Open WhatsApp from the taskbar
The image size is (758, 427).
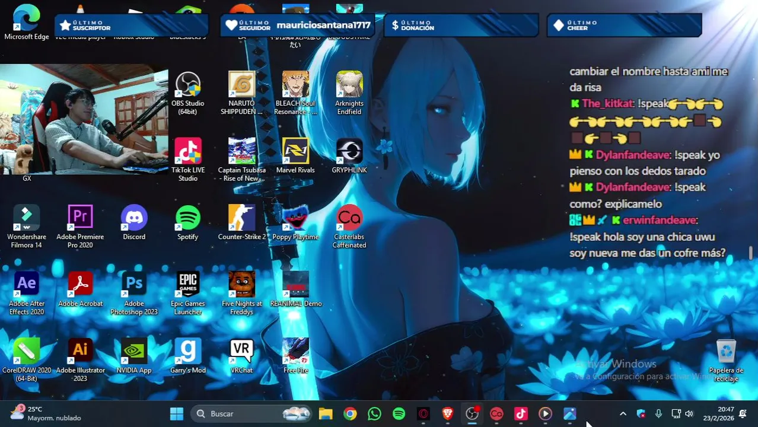(x=374, y=413)
